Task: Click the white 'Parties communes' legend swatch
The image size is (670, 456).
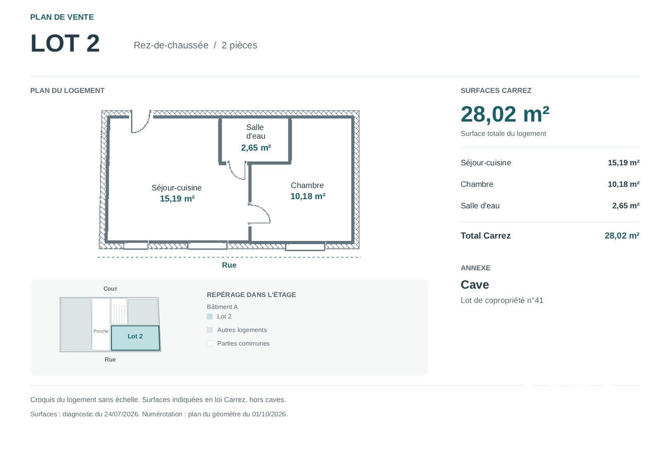Action: click(210, 343)
